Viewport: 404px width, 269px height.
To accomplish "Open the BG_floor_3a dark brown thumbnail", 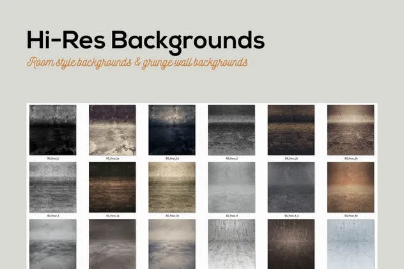I will coord(112,187).
